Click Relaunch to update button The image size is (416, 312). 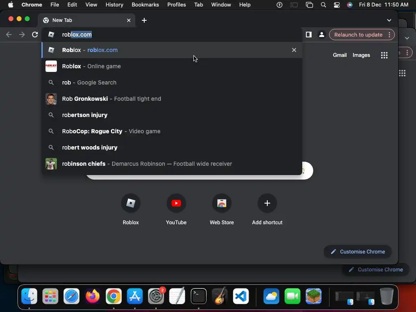click(358, 35)
